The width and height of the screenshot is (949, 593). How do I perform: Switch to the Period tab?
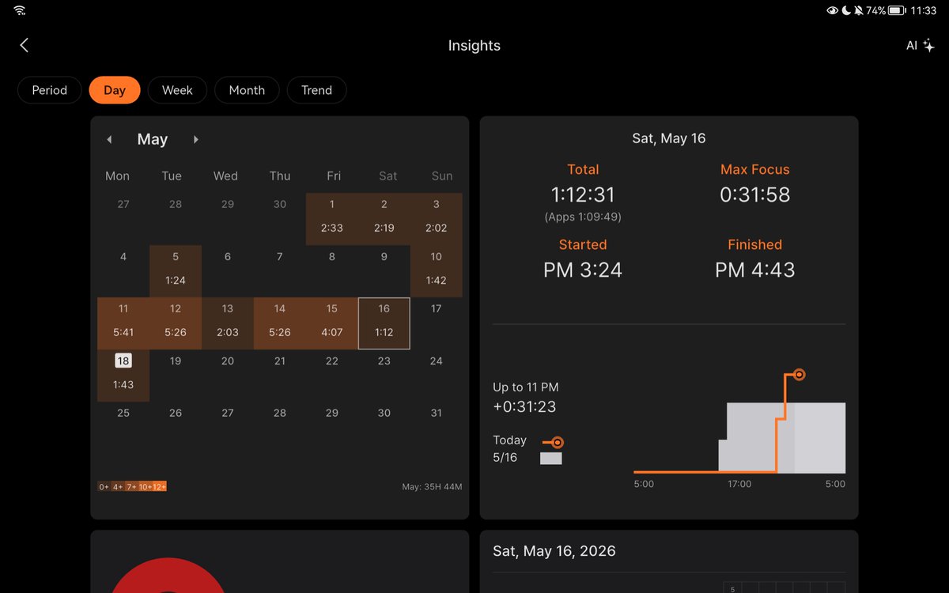coord(49,90)
